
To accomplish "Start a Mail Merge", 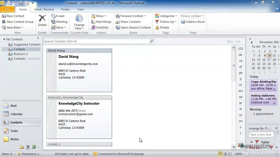I will (101, 22).
